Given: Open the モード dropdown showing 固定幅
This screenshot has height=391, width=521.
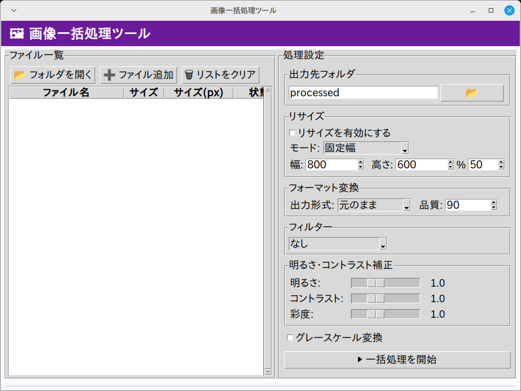Looking at the screenshot, I should (366, 148).
